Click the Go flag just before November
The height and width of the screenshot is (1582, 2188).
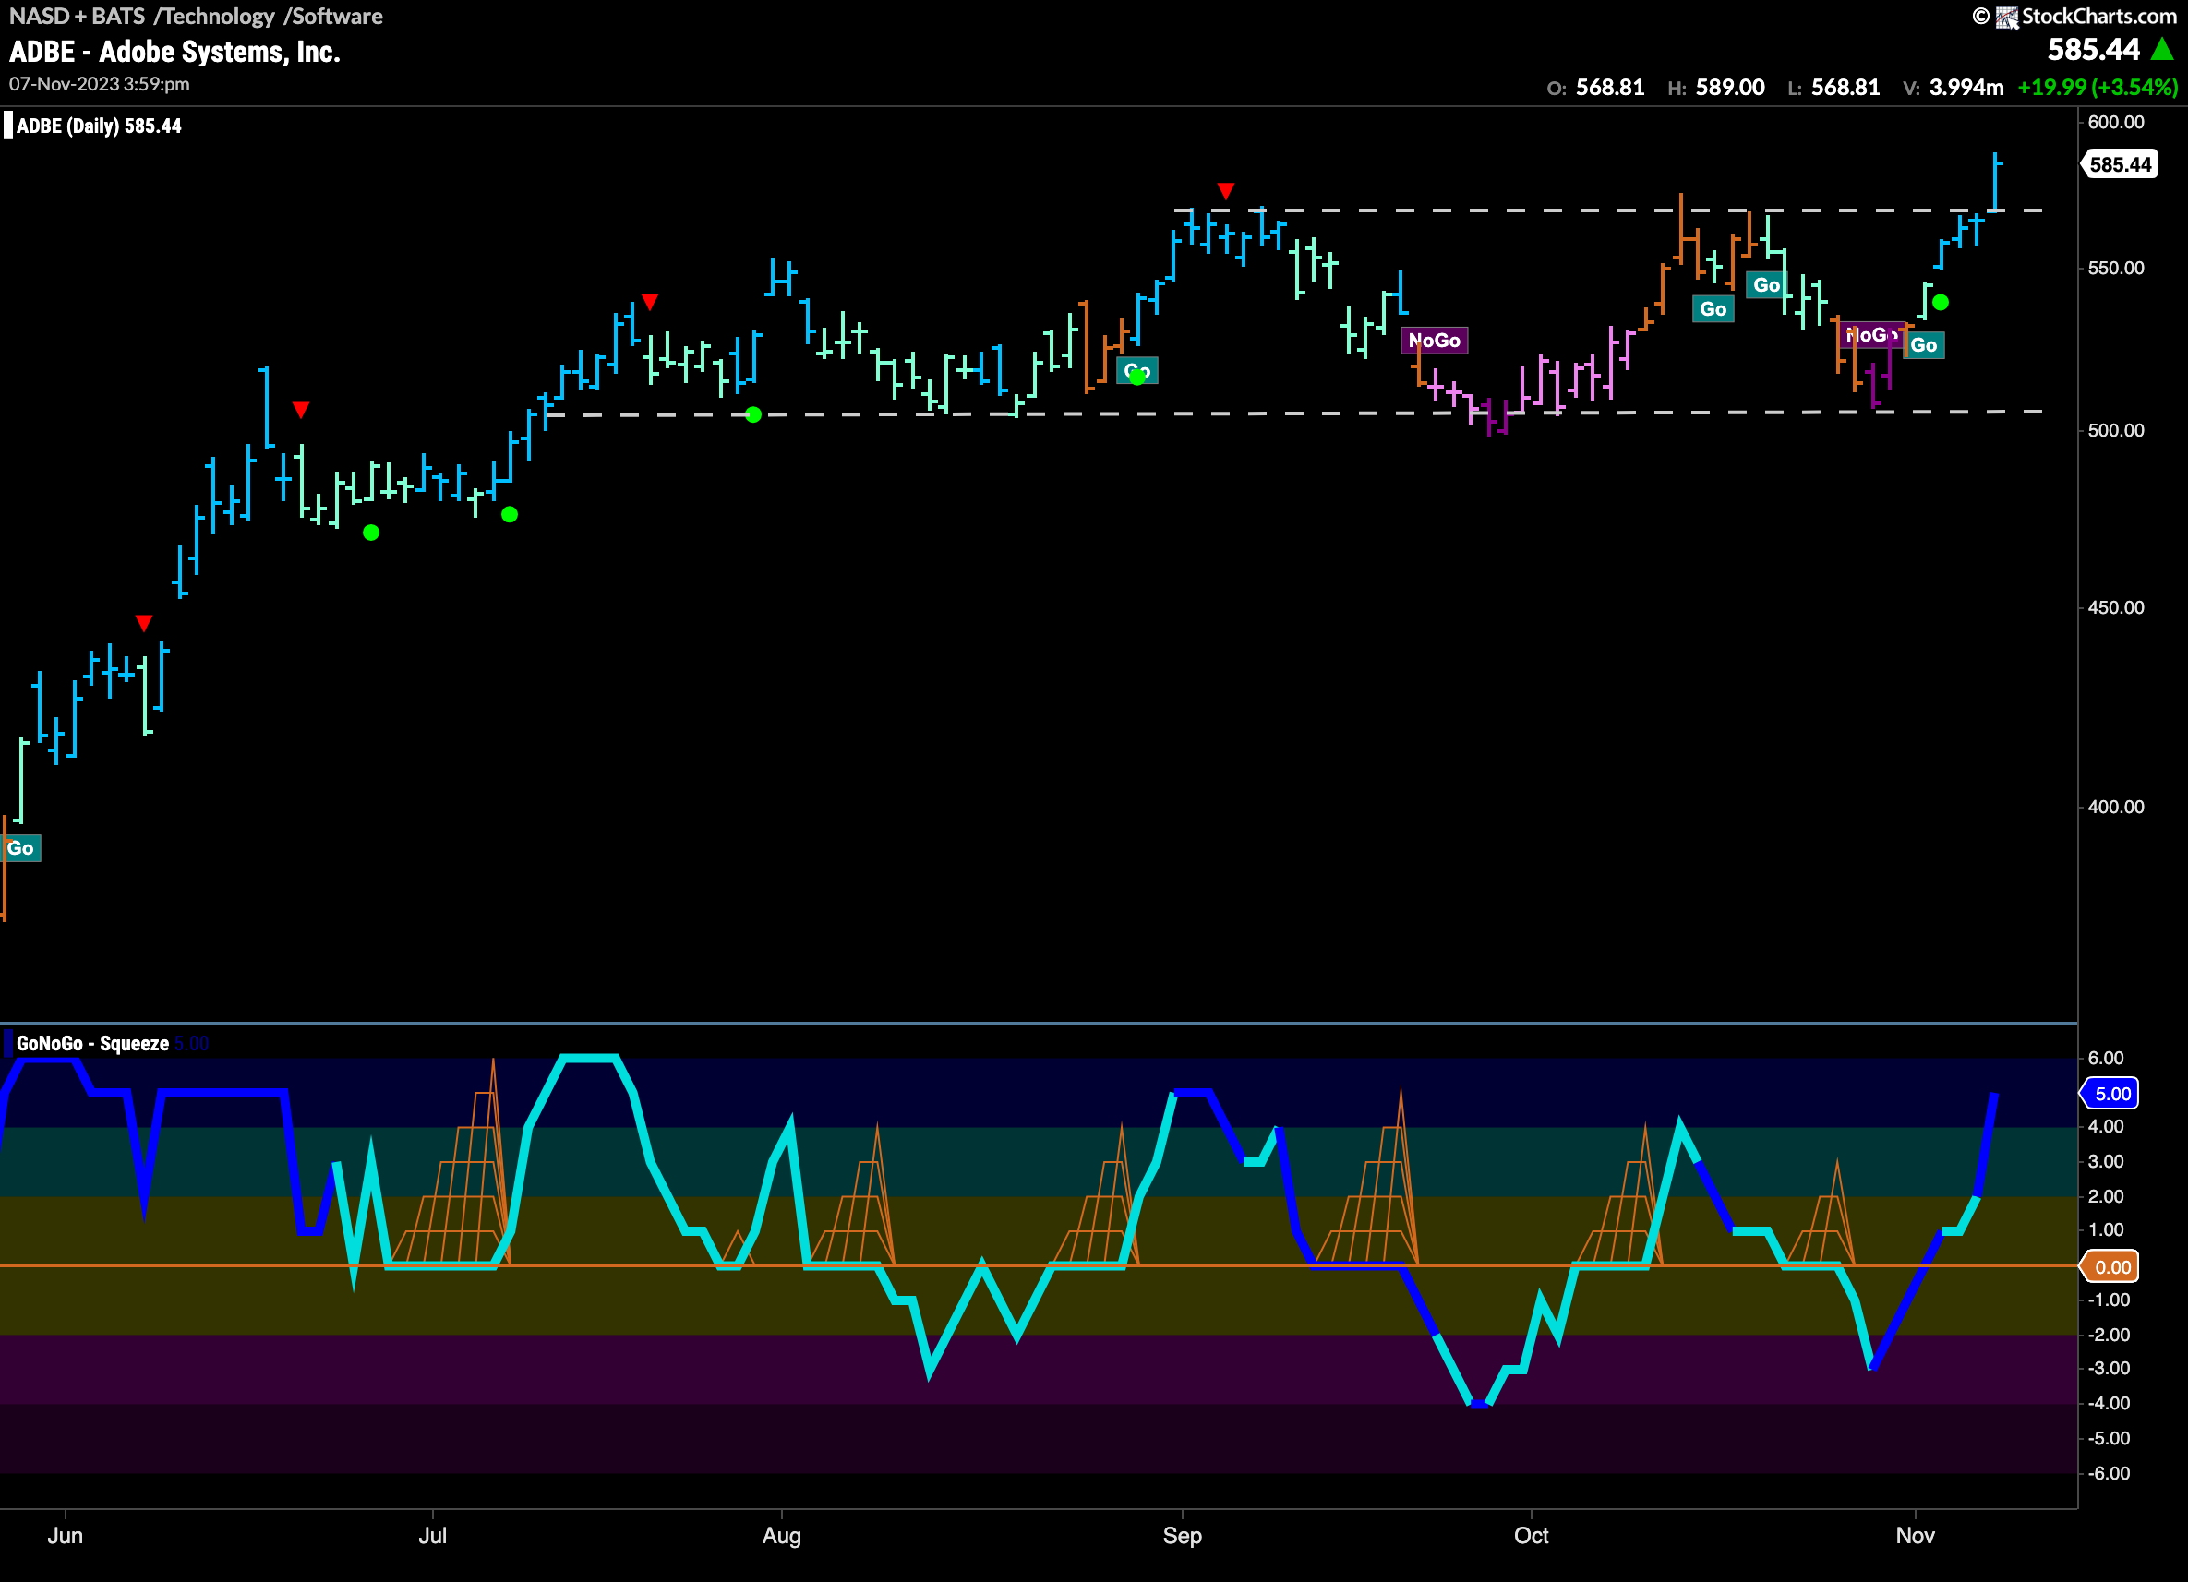click(1924, 345)
